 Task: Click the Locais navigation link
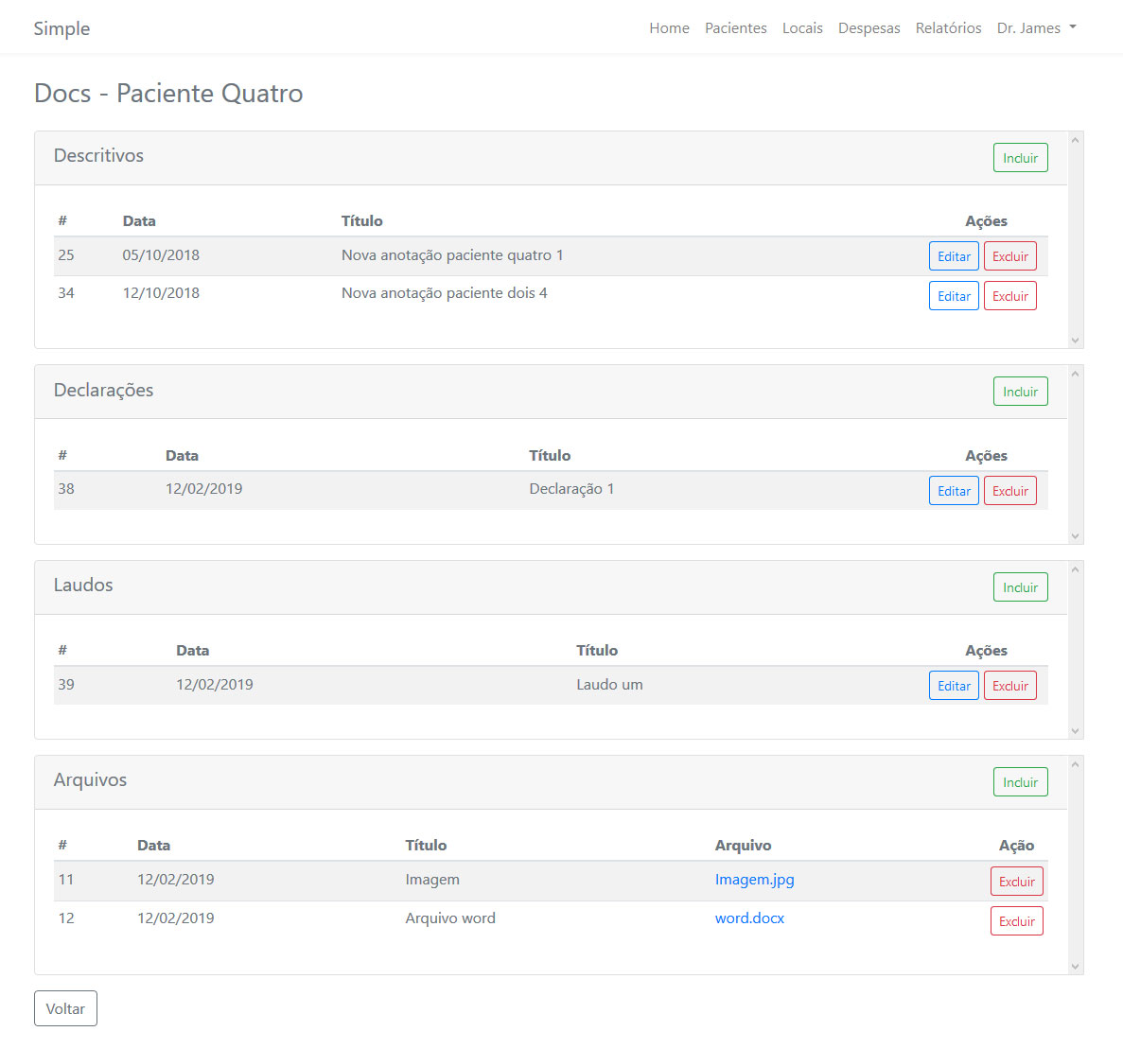coord(802,28)
